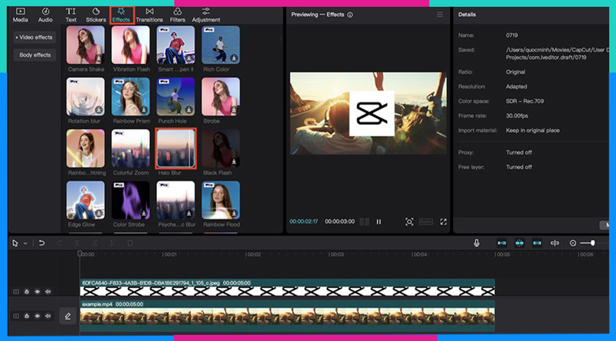Enter fullscreen preview mode

[443, 222]
